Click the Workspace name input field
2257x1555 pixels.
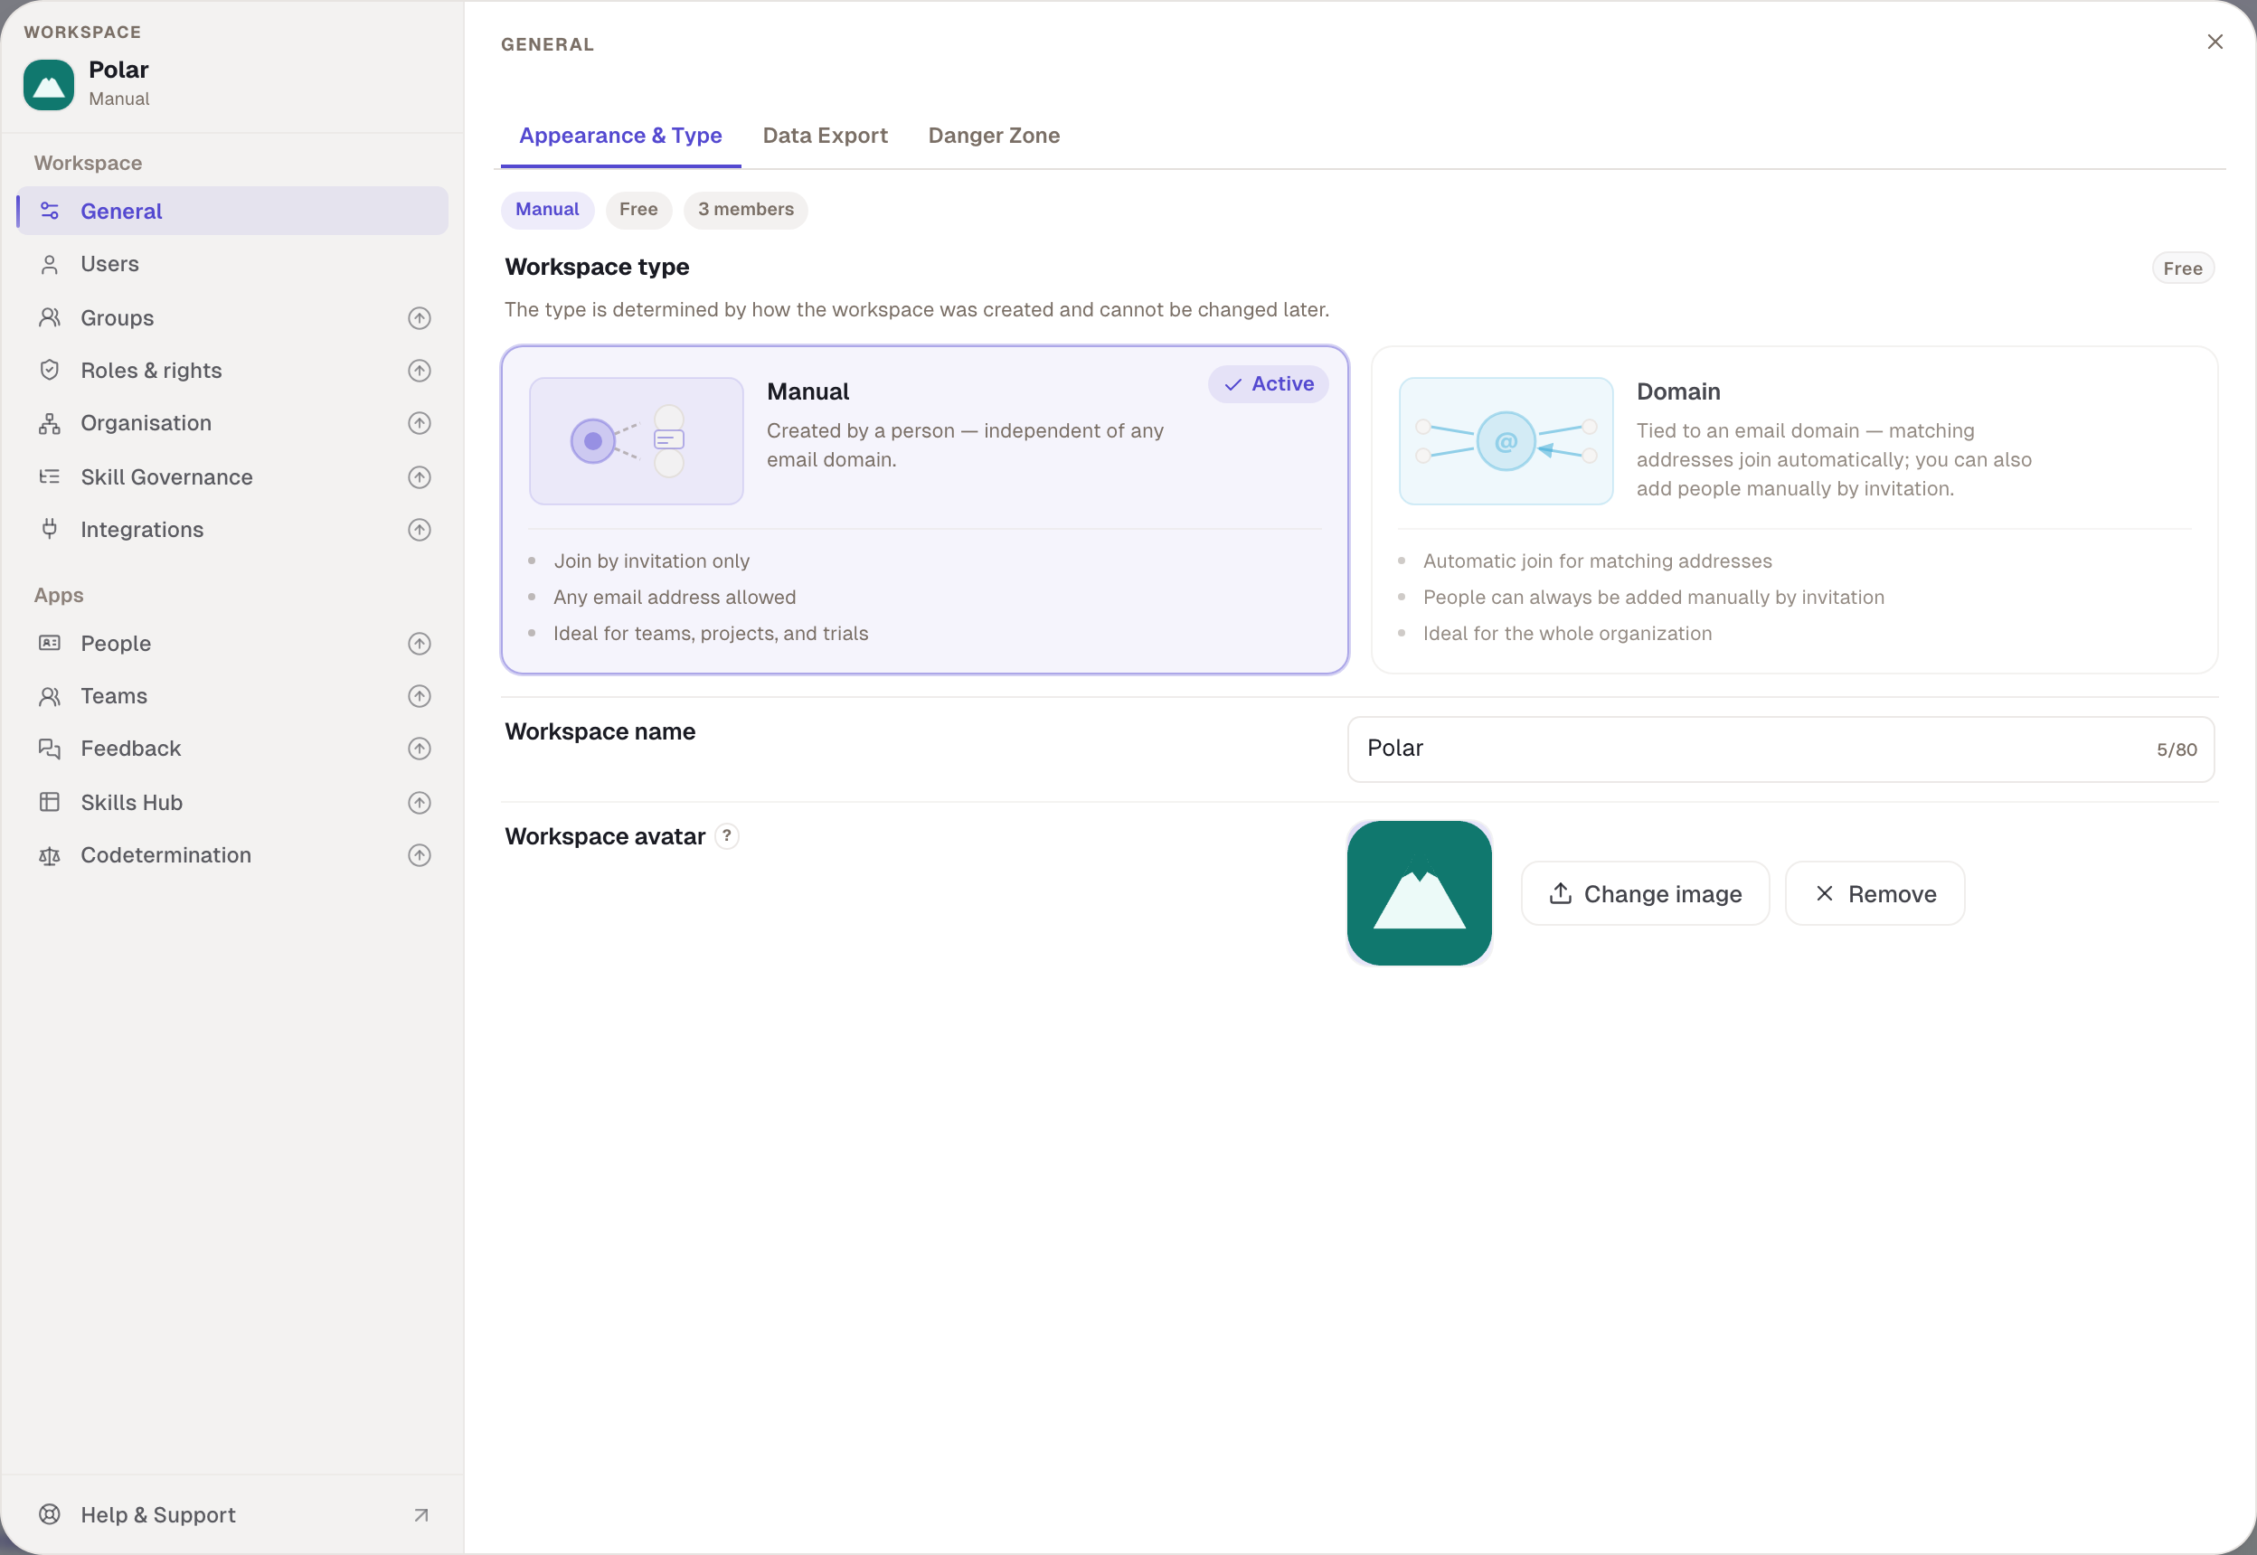pyautogui.click(x=1780, y=749)
